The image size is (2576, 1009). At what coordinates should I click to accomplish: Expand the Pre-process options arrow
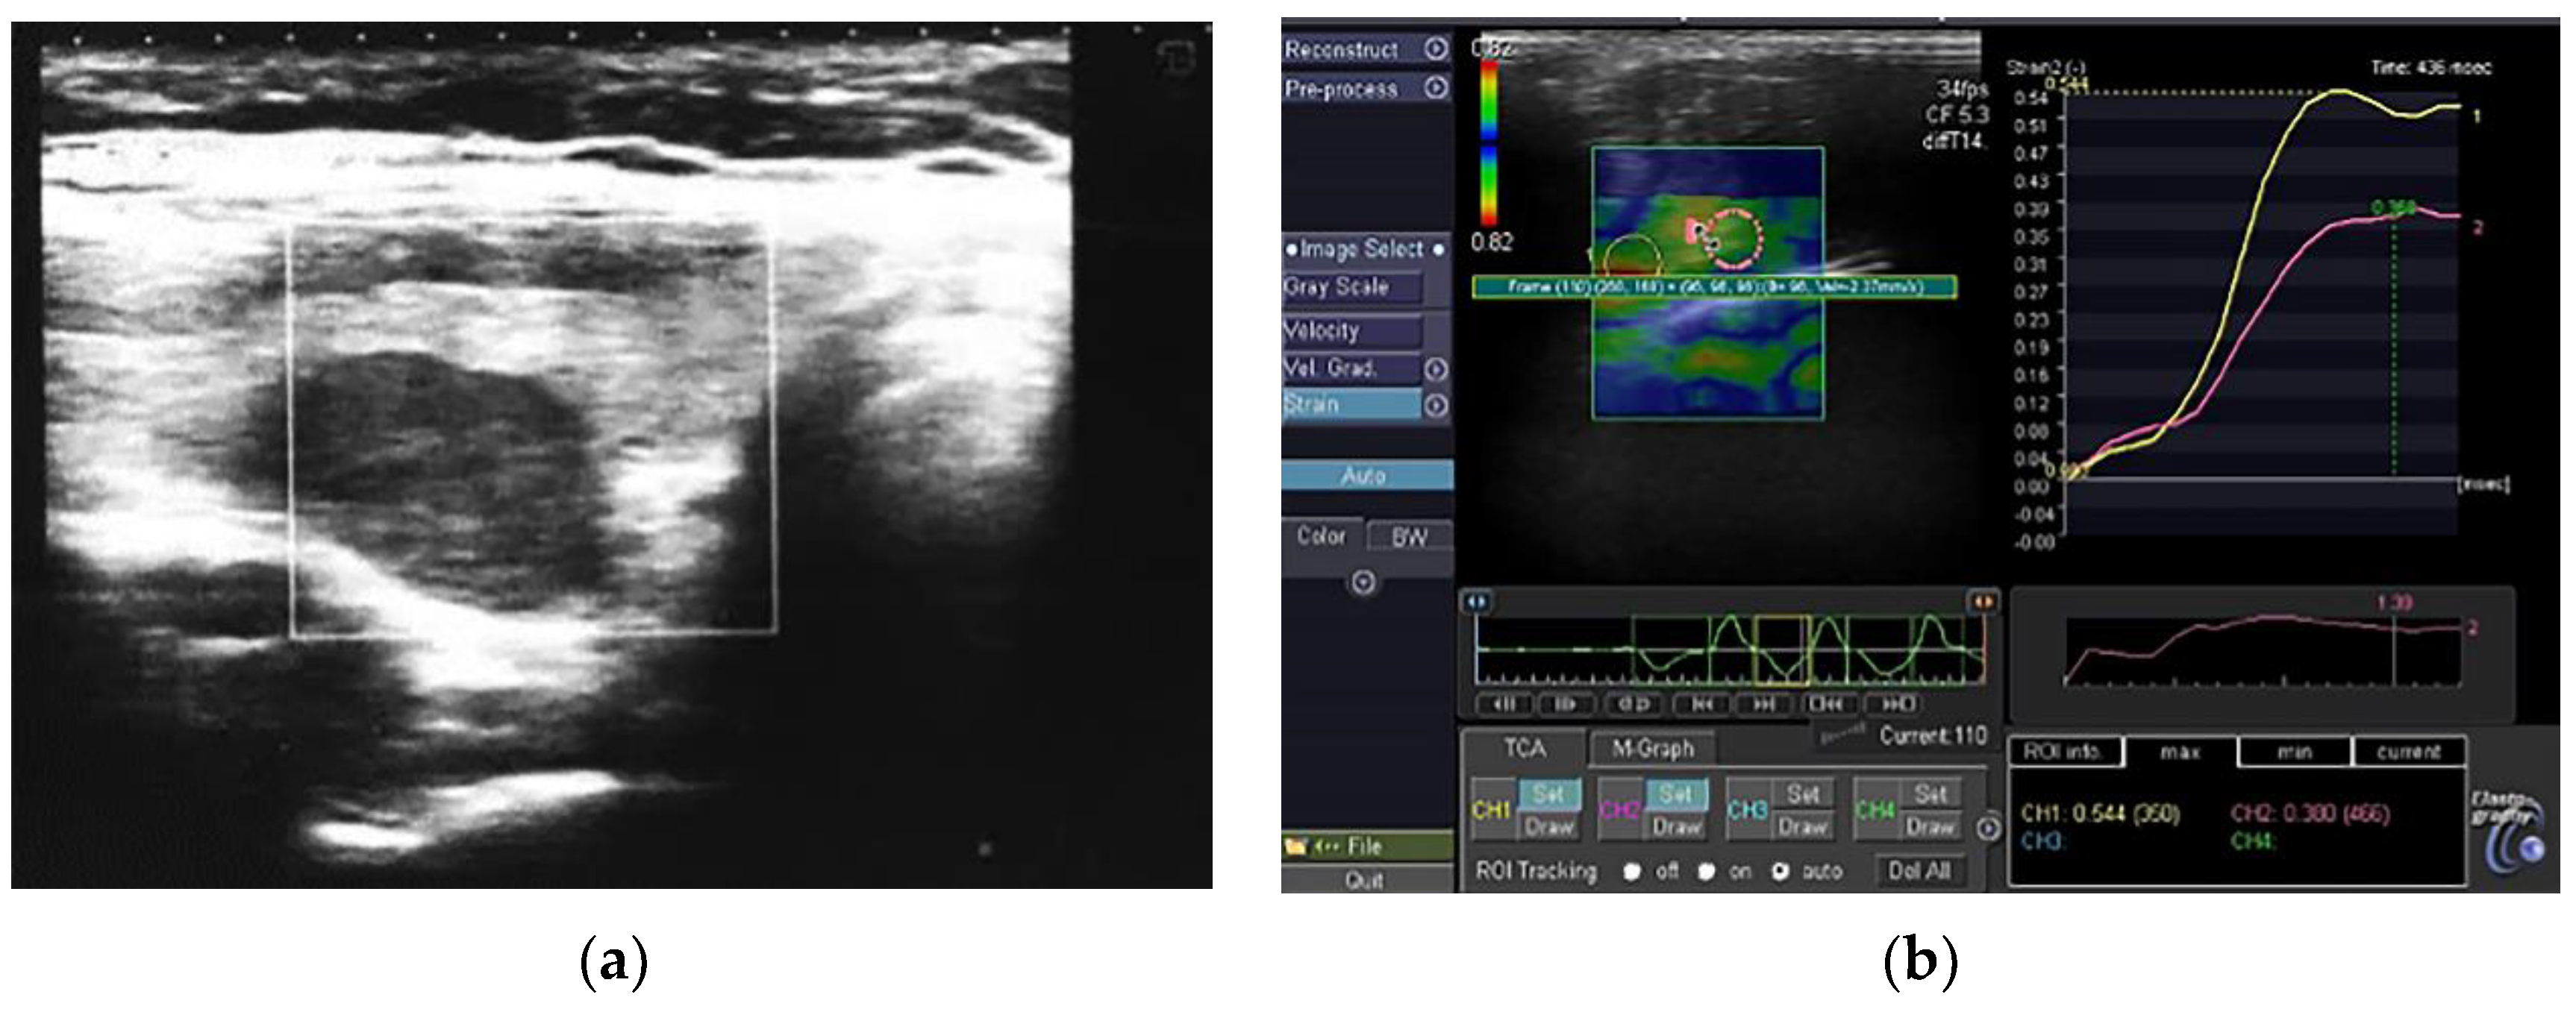1436,88
